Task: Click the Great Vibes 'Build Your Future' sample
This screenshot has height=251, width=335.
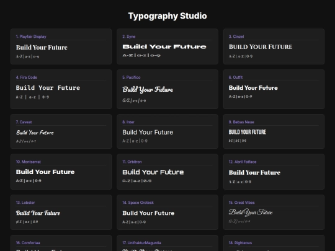Action: [x=251, y=213]
